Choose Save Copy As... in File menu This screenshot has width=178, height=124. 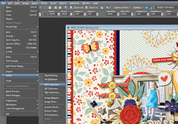click(20, 40)
